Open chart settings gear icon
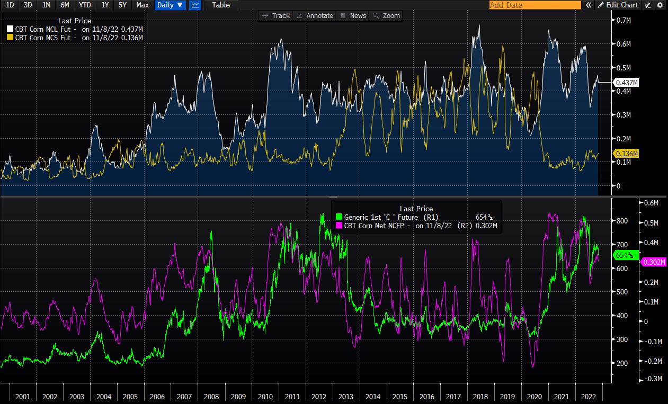Screen dimensions: 668x404 [x=660, y=5]
